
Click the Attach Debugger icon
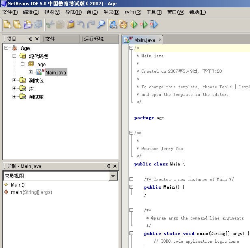pos(154,24)
